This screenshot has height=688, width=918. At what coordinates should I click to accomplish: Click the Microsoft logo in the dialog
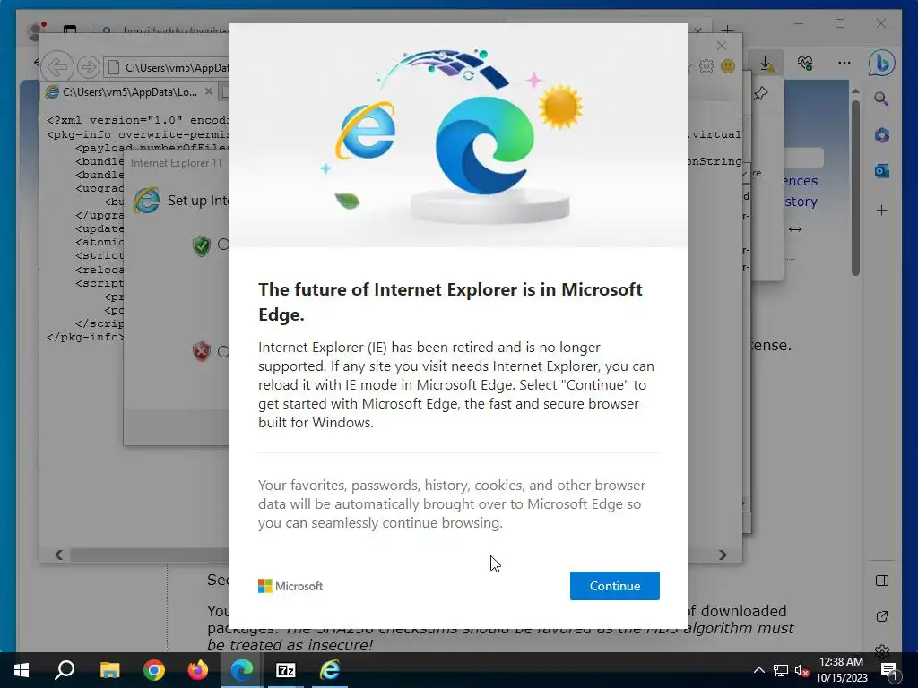tap(290, 586)
